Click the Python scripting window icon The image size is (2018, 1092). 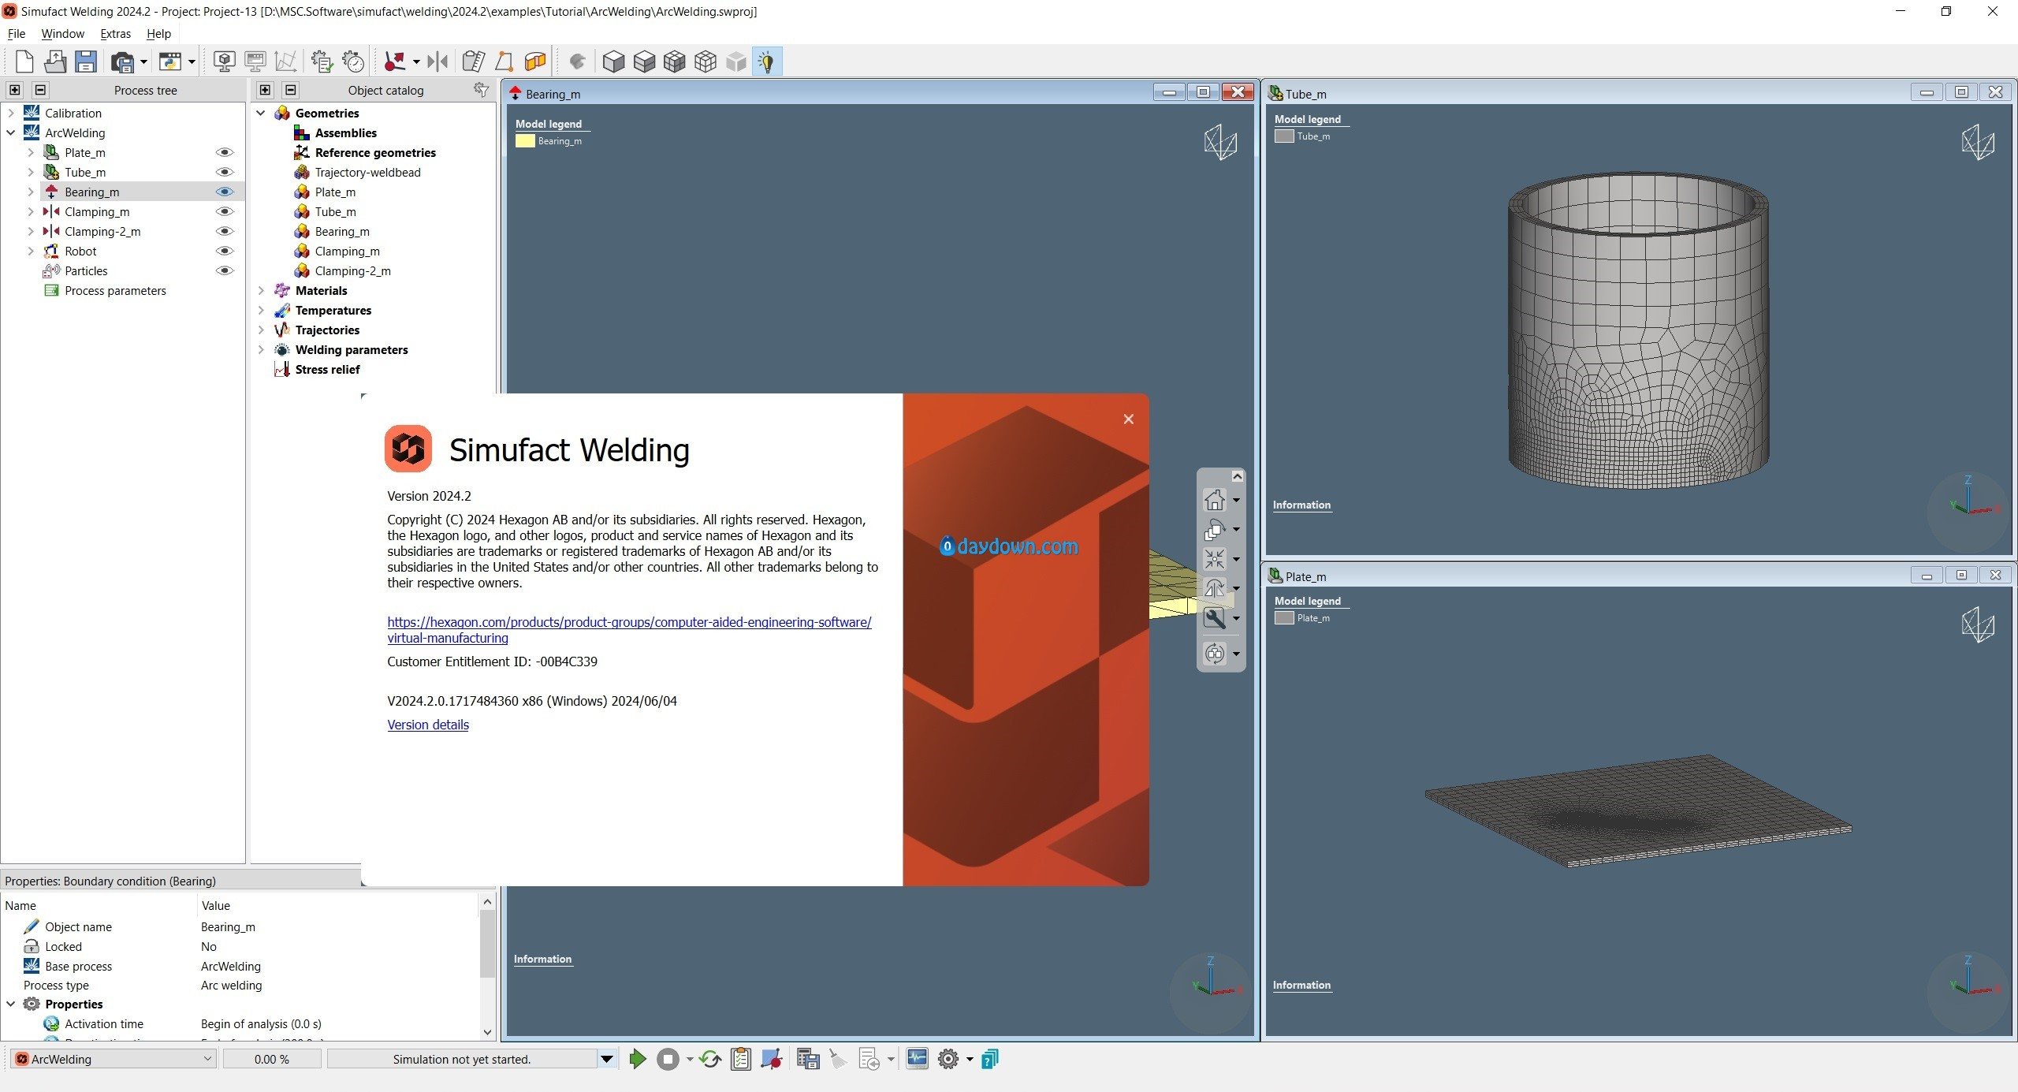[170, 61]
